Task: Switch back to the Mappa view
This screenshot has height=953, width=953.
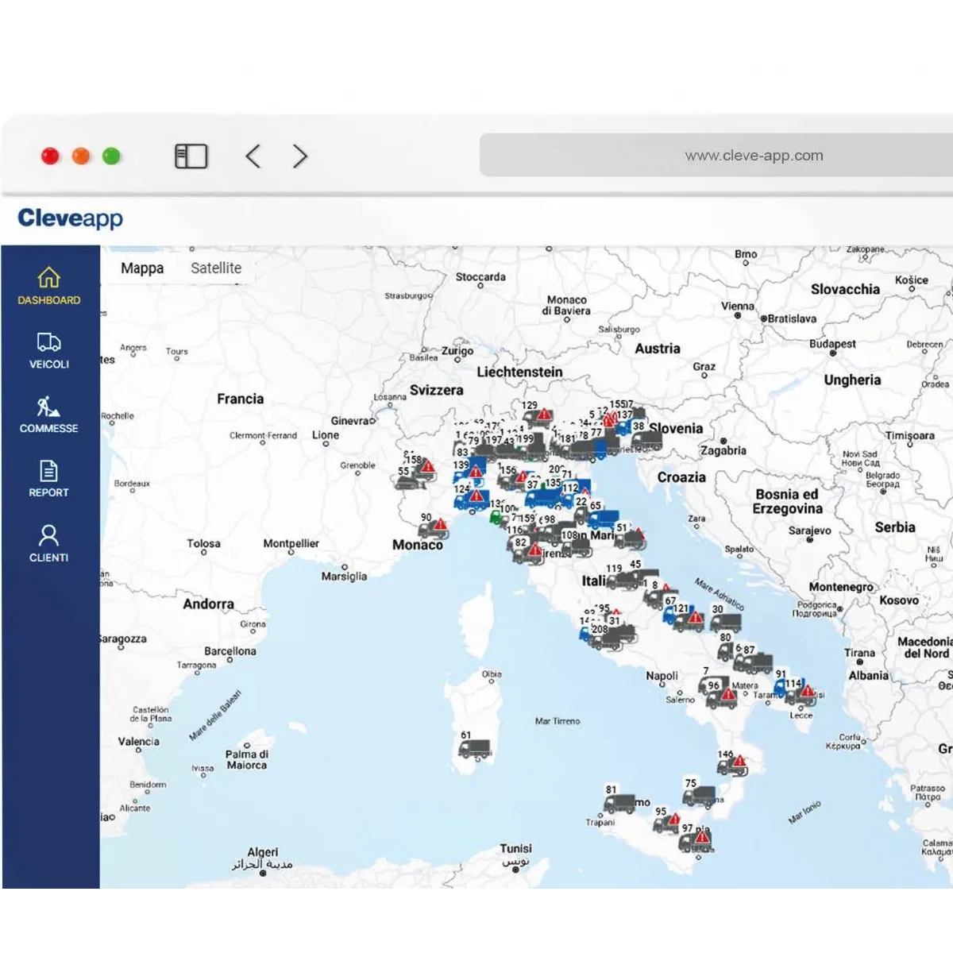Action: [x=143, y=268]
